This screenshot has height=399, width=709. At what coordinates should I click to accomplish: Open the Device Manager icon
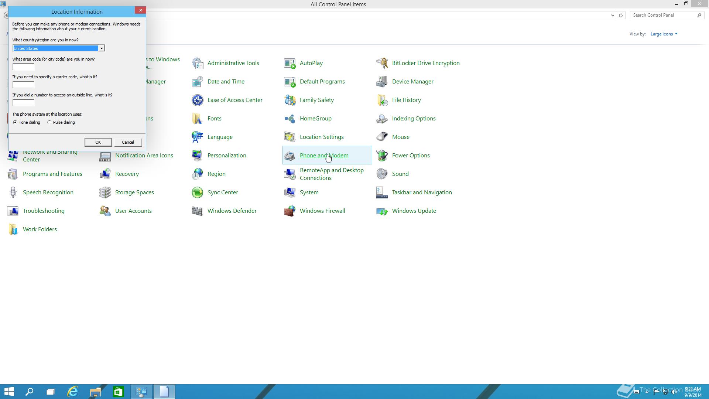(382, 82)
